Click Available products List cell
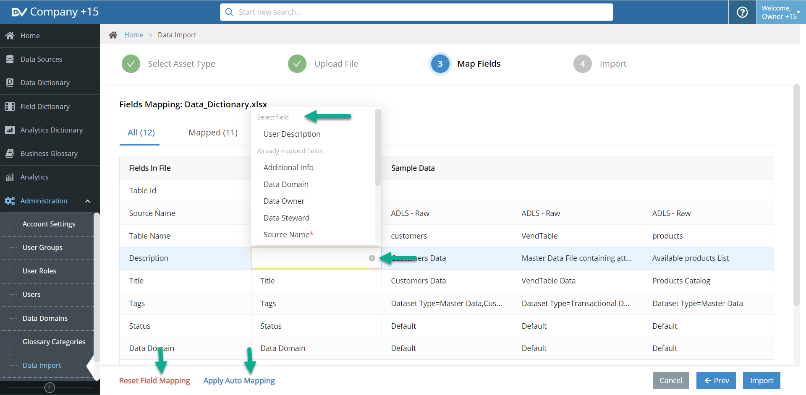This screenshot has width=806, height=395. pos(691,258)
